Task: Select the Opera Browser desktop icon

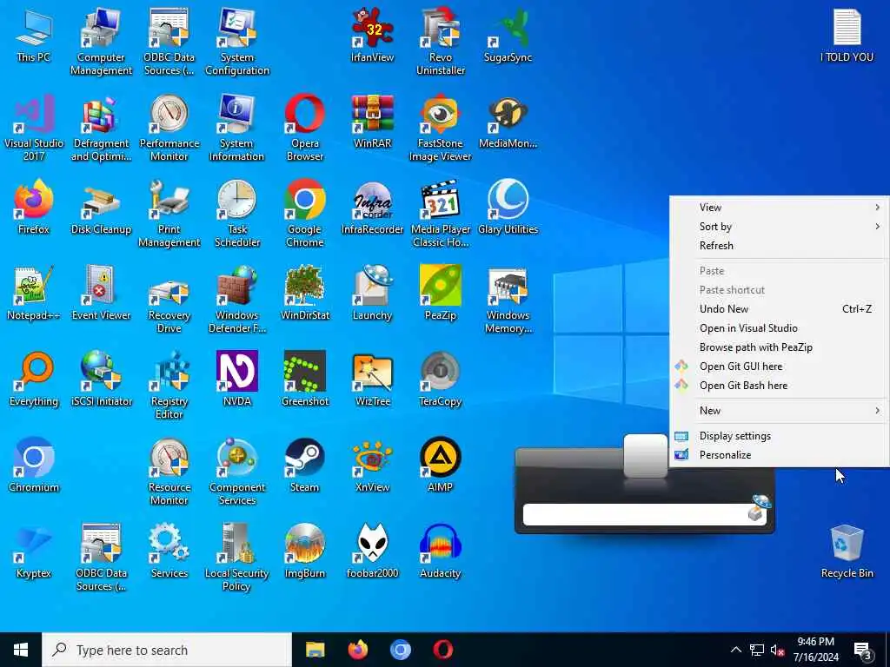Action: [x=305, y=127]
